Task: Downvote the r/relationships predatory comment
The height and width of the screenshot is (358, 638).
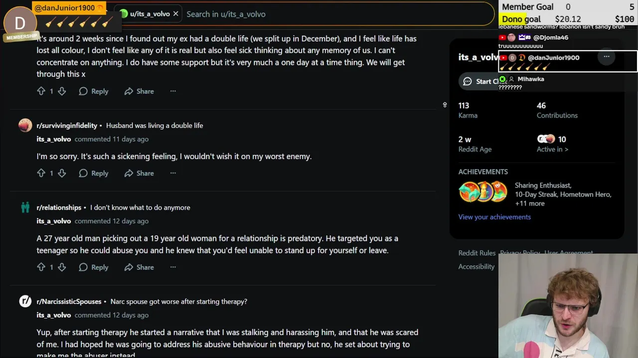Action: point(62,267)
